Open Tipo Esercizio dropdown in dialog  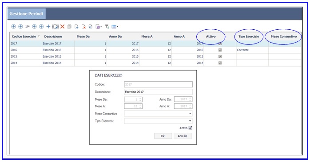coord(190,121)
